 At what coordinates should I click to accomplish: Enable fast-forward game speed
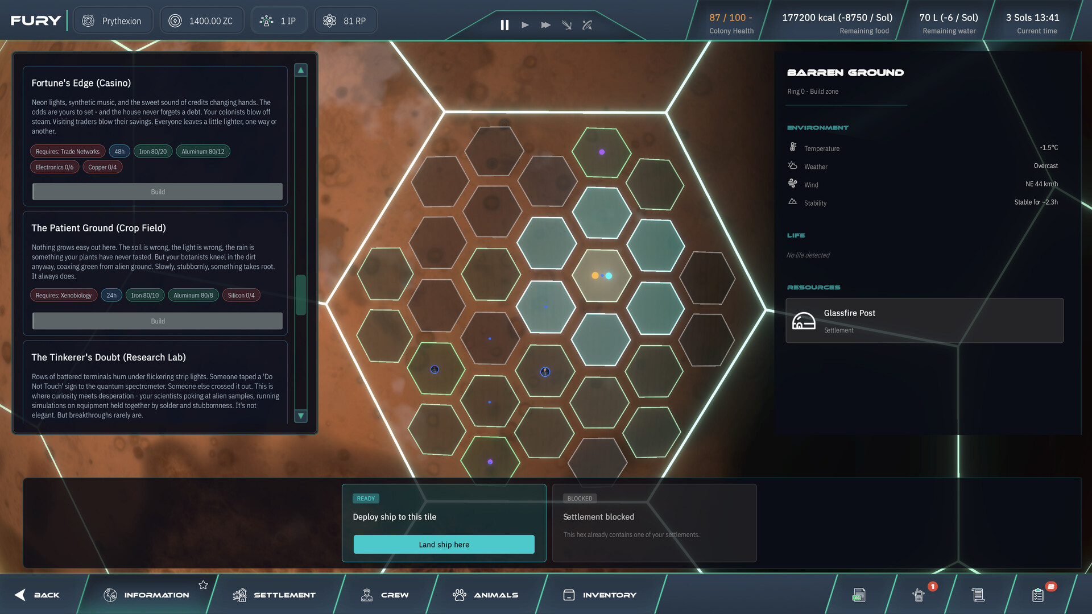tap(545, 25)
